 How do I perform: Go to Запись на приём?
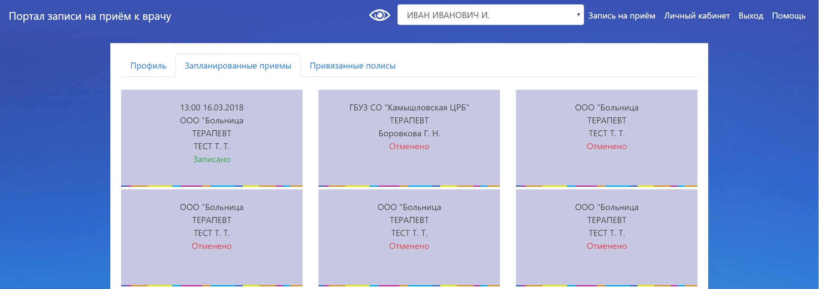tap(621, 16)
